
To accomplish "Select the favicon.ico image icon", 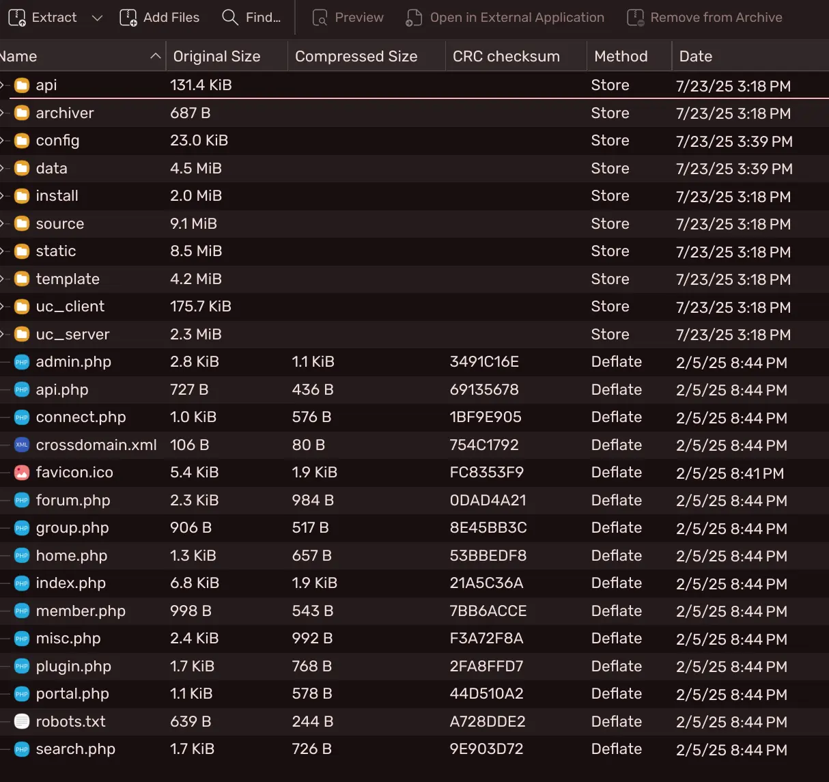I will pyautogui.click(x=22, y=473).
